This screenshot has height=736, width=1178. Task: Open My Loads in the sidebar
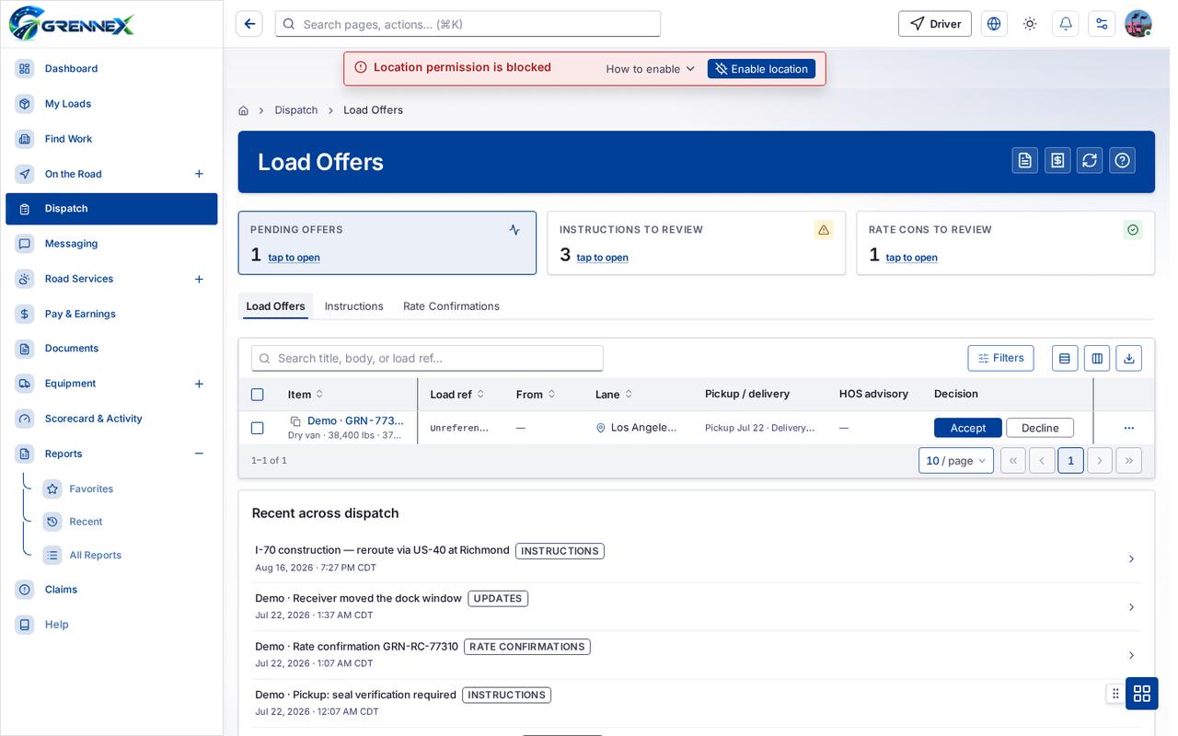(111, 104)
